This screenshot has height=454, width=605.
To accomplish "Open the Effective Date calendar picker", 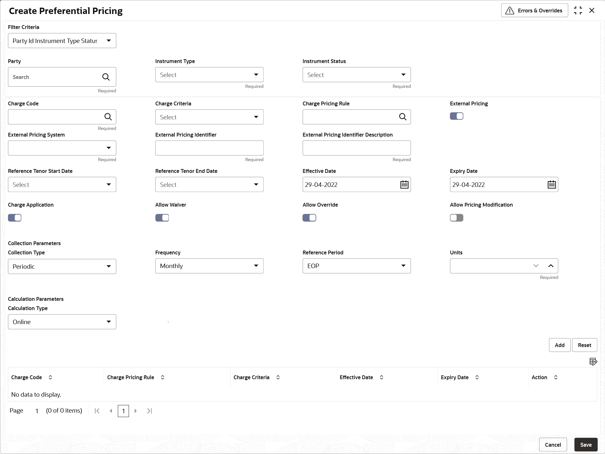I will (404, 185).
